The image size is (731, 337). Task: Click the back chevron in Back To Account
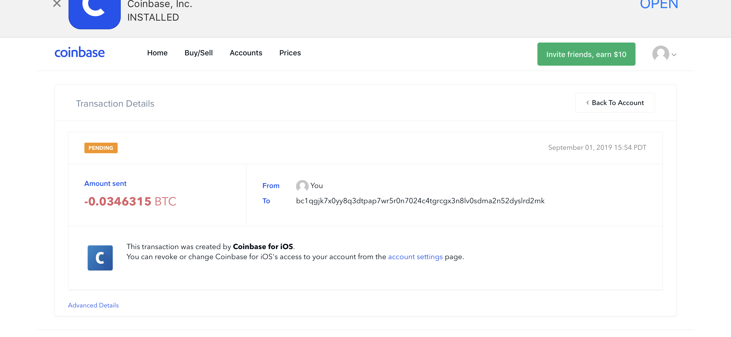587,103
